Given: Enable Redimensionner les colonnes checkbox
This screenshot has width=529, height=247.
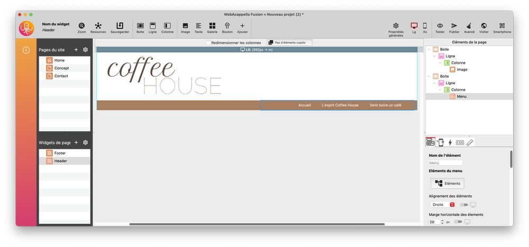Looking at the screenshot, I should pyautogui.click(x=208, y=43).
